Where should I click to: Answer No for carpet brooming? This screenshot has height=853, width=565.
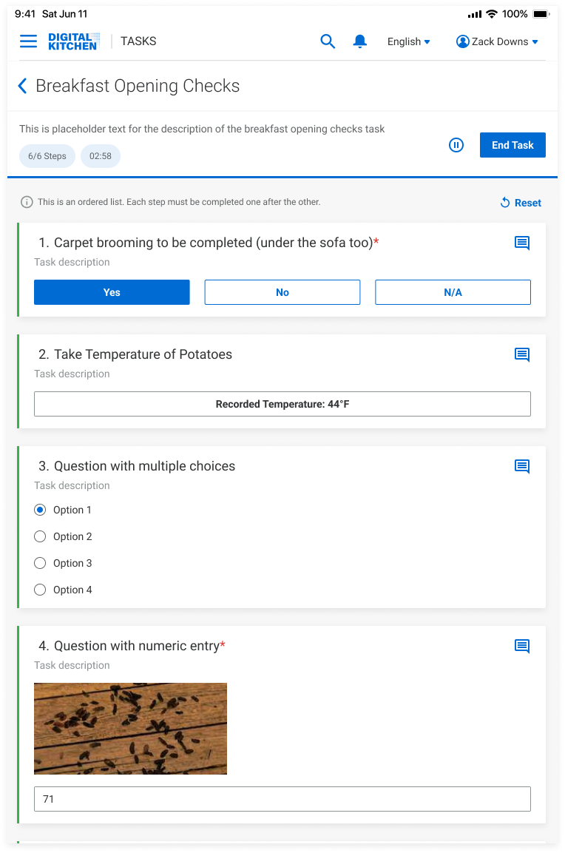click(x=282, y=292)
